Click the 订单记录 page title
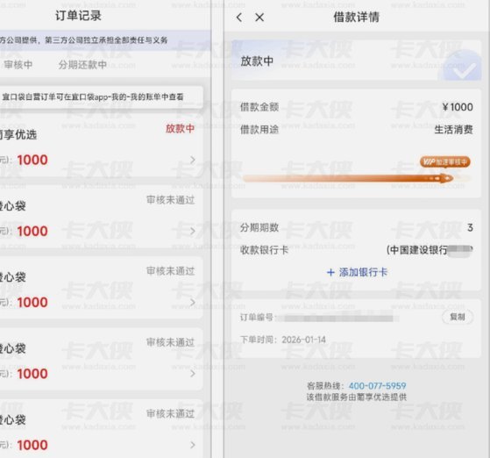The image size is (490, 458). pos(78,16)
